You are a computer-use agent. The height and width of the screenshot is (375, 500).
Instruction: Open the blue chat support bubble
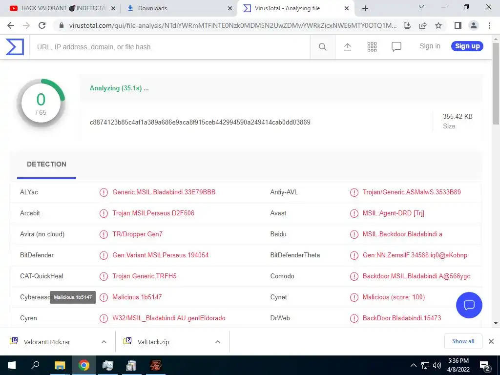[x=469, y=305]
